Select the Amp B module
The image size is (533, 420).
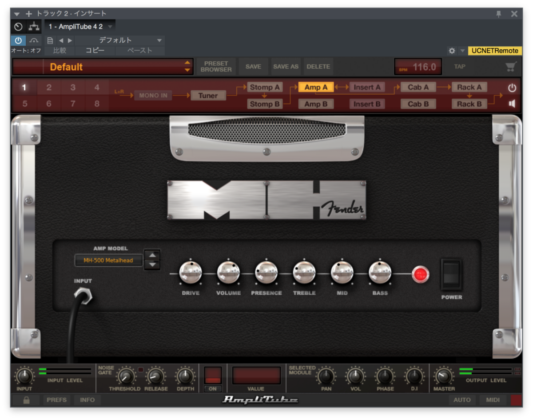point(316,104)
